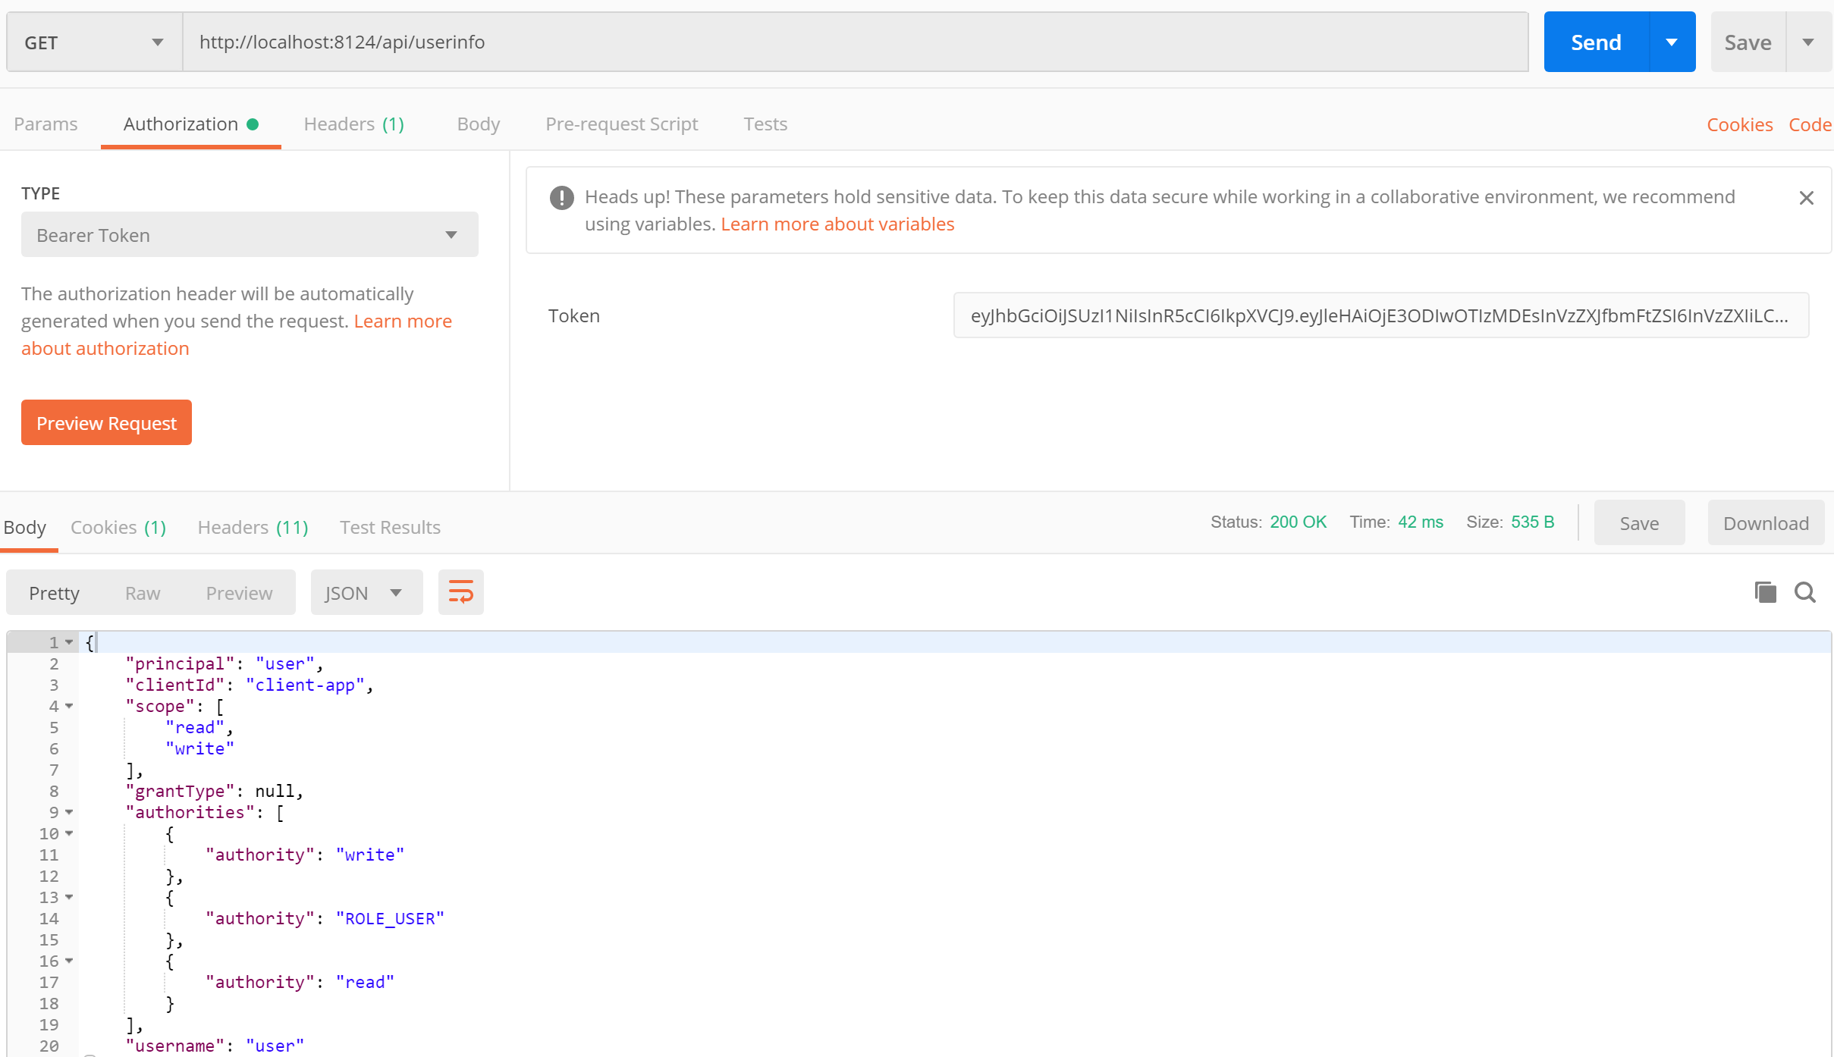Viewport: 1834px width, 1057px height.
Task: Open the GET method dropdown
Action: click(x=94, y=42)
